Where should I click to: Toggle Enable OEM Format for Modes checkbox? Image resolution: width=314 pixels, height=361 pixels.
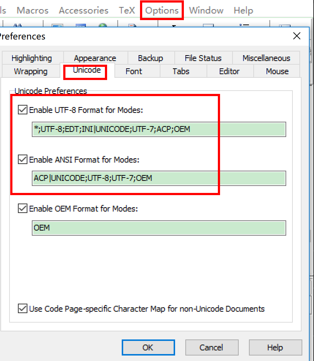click(23, 208)
